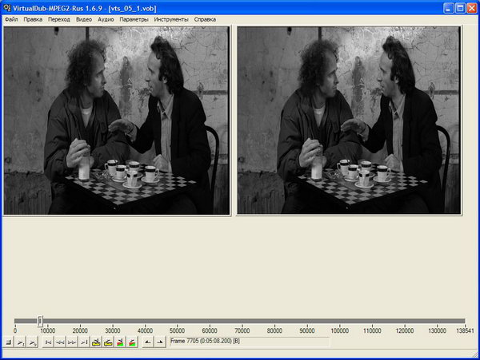
Task: Open the Видео menu
Action: coord(84,19)
